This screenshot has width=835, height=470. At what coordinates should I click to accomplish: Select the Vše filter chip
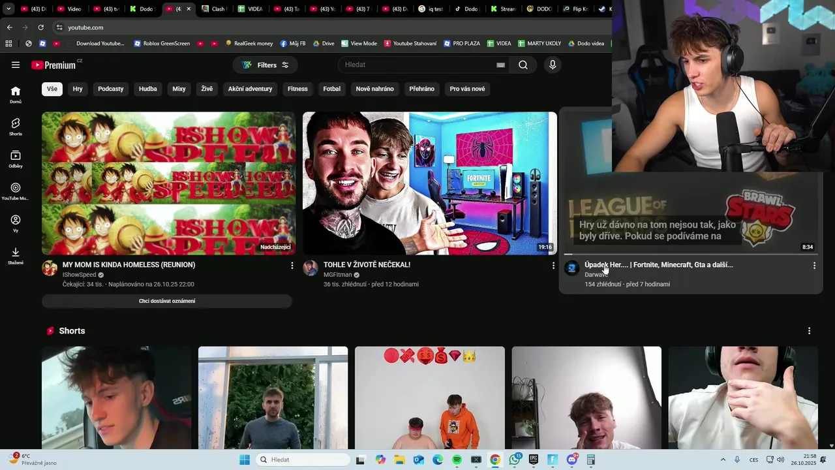click(x=52, y=89)
